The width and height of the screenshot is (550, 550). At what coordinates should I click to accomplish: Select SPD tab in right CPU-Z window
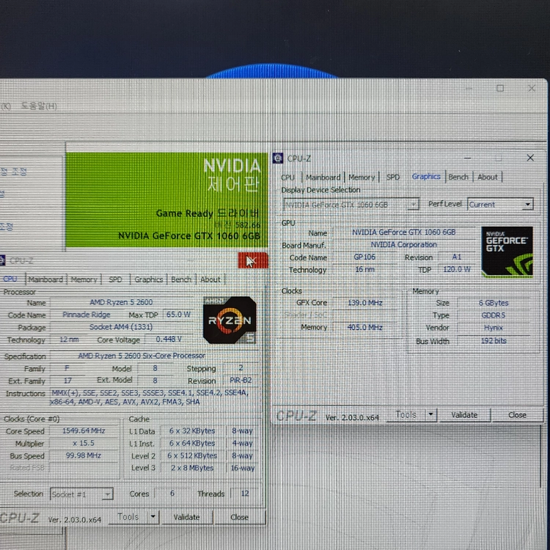coord(393,177)
